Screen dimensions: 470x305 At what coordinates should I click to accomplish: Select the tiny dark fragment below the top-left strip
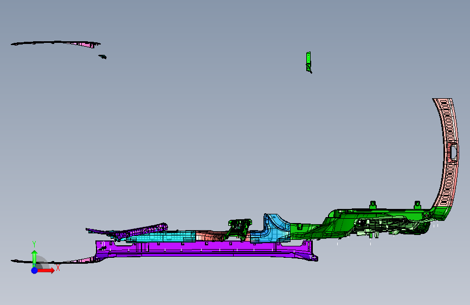(102, 56)
